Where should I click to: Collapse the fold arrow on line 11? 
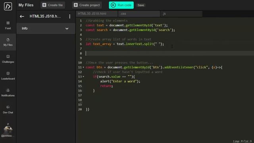tap(83, 67)
